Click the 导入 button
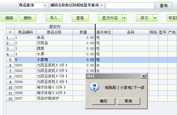177x115 pixels. point(54,18)
